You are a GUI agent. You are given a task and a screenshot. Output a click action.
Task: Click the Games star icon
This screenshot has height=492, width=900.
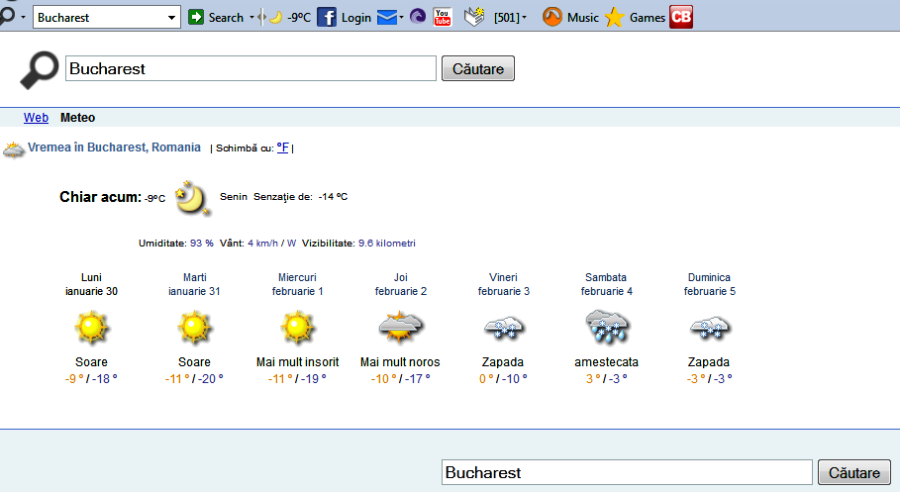[615, 17]
